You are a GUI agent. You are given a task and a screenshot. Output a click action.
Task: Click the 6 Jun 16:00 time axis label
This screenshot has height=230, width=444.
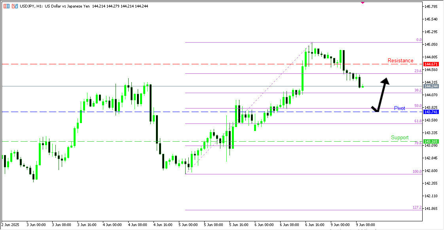pyautogui.click(x=315, y=224)
